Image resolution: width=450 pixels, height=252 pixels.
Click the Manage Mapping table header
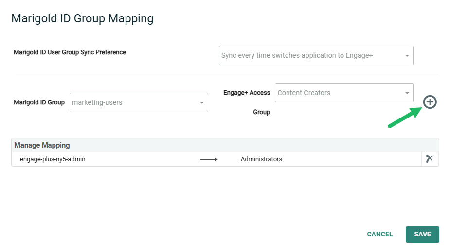[x=42, y=145]
